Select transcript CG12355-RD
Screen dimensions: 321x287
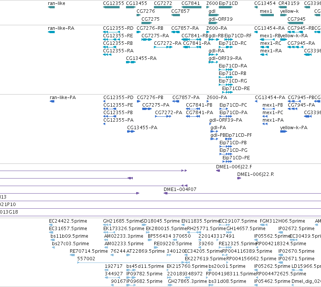118,28
